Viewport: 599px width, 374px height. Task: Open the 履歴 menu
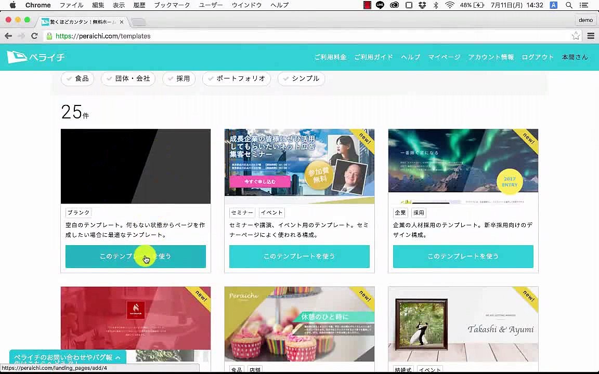coord(139,5)
